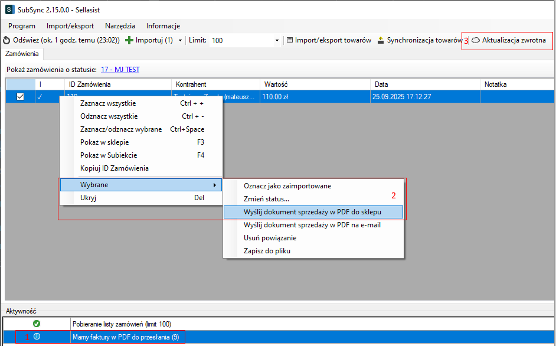Select Zmień status... from the submenu
556x346 pixels.
(x=266, y=199)
